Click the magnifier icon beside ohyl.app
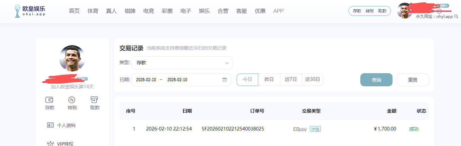 456,17
